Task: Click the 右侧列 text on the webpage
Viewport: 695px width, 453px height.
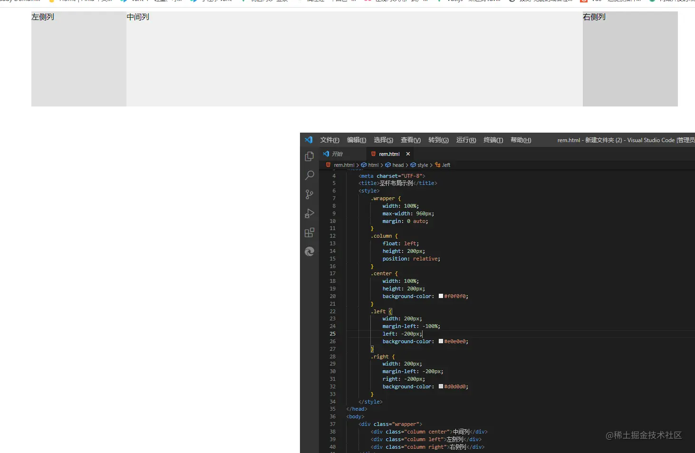Action: click(594, 17)
